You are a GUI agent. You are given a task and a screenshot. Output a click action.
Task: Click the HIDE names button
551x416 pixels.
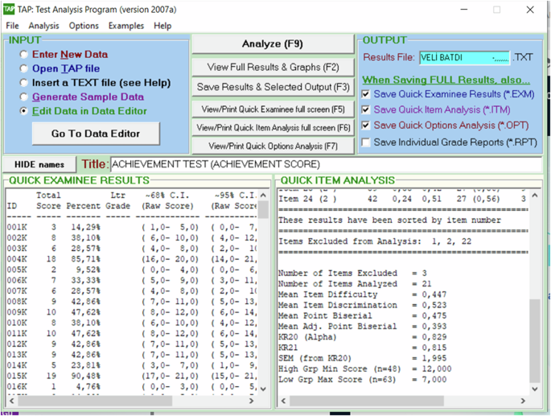39,164
